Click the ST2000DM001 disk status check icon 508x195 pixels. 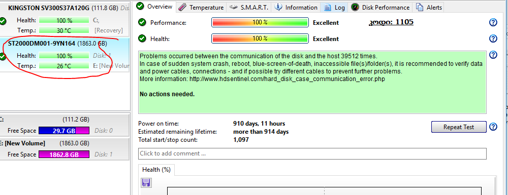pos(3,57)
